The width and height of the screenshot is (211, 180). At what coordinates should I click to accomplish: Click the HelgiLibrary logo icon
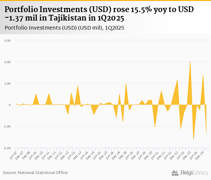coord(175,173)
